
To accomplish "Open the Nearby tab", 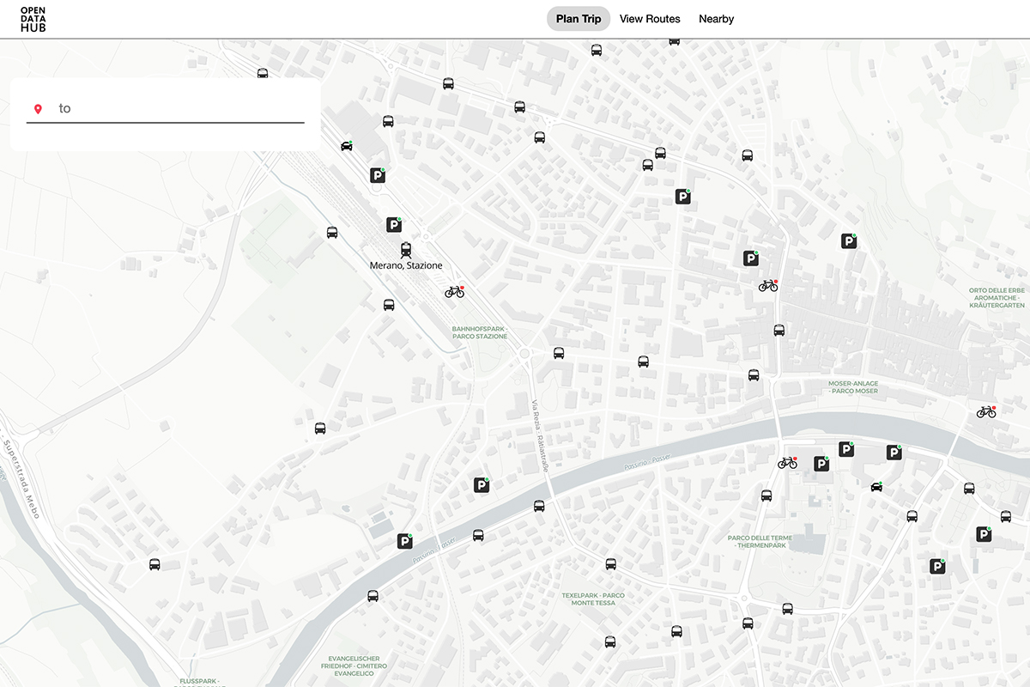I will [x=716, y=18].
